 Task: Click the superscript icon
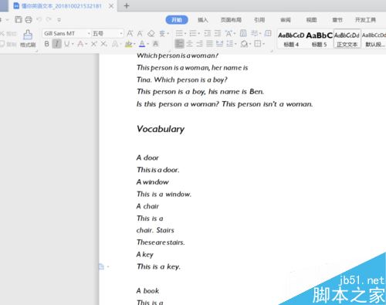[x=93, y=44]
